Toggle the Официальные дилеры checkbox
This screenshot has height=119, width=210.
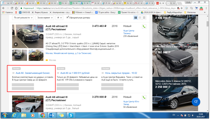[x=68, y=18]
